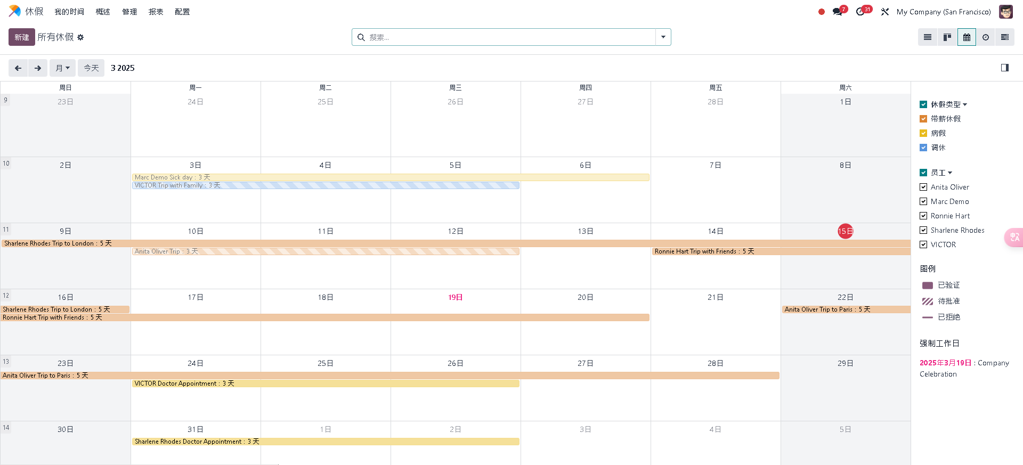Open the 管理 menu
Viewport: 1023px width, 465px height.
point(129,12)
